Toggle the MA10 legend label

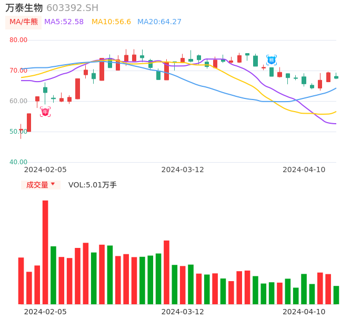111,22
